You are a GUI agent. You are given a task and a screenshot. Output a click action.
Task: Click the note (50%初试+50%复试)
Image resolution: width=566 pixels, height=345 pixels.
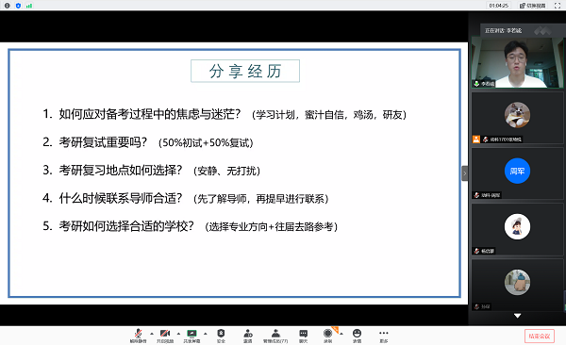(x=206, y=143)
